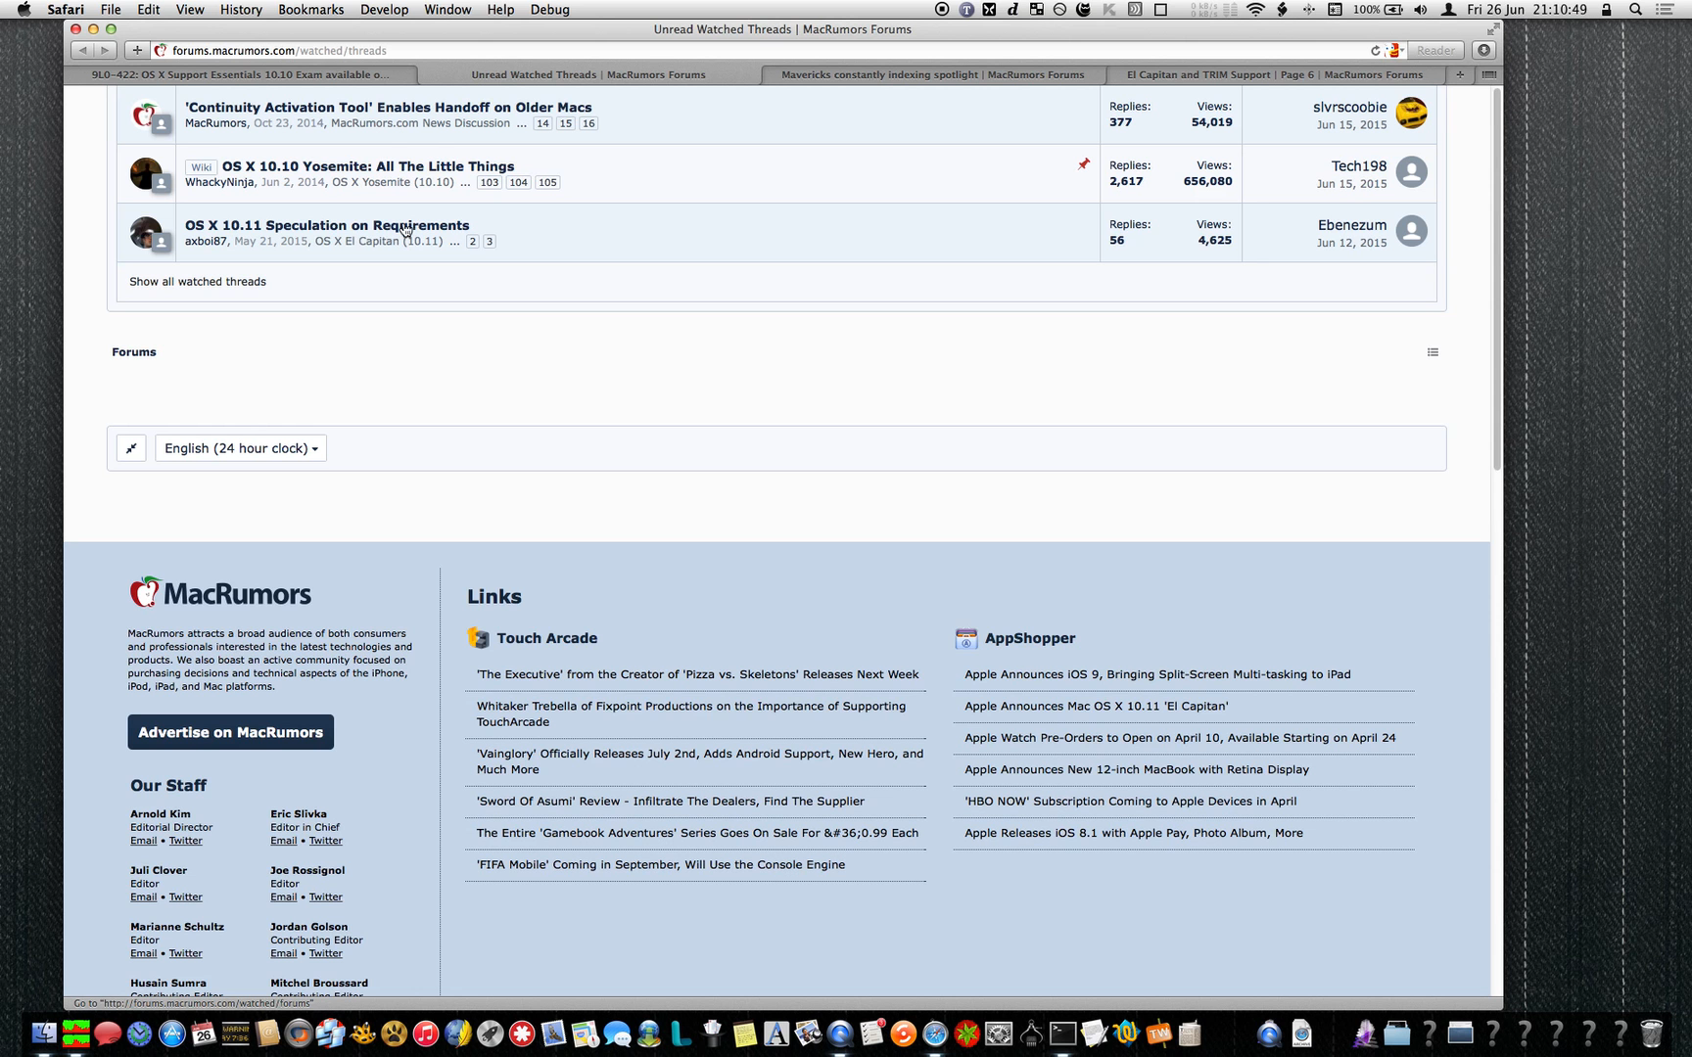Open the File menu
The image size is (1692, 1057).
coord(111,10)
